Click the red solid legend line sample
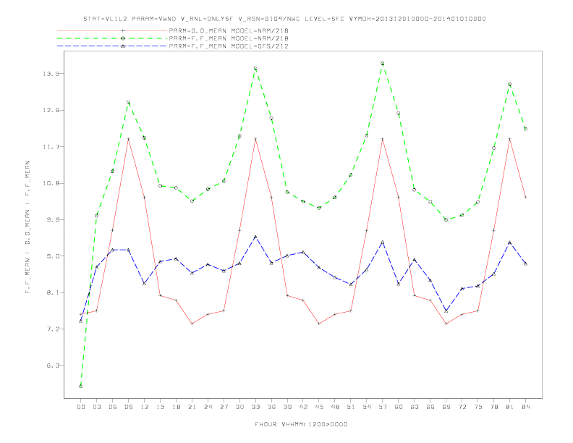573x443 pixels. (x=112, y=31)
